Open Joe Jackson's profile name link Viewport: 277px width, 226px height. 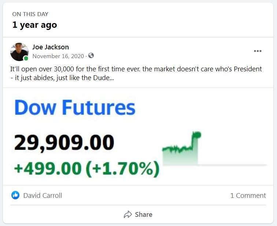tap(51, 47)
